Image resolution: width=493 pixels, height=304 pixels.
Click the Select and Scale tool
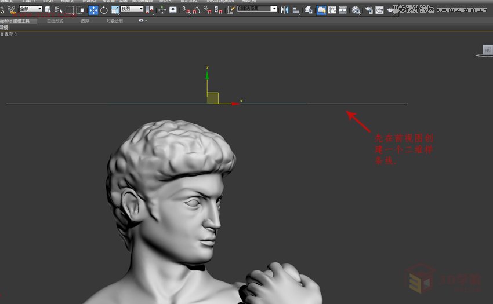click(115, 10)
